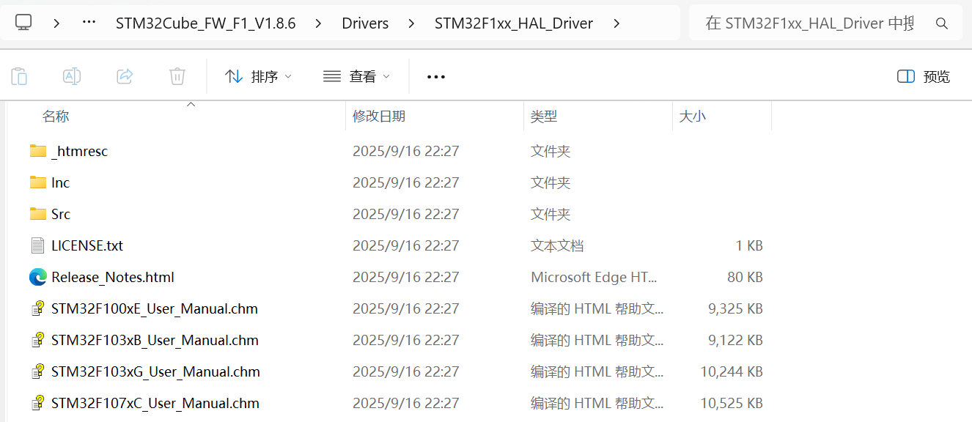Screen dimensions: 972x422
Task: Open the 查看 view dropdown
Action: tap(356, 76)
